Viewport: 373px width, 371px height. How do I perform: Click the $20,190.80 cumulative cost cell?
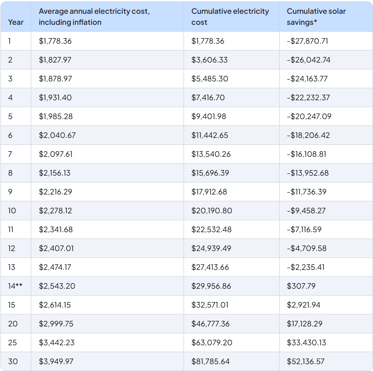pos(212,211)
